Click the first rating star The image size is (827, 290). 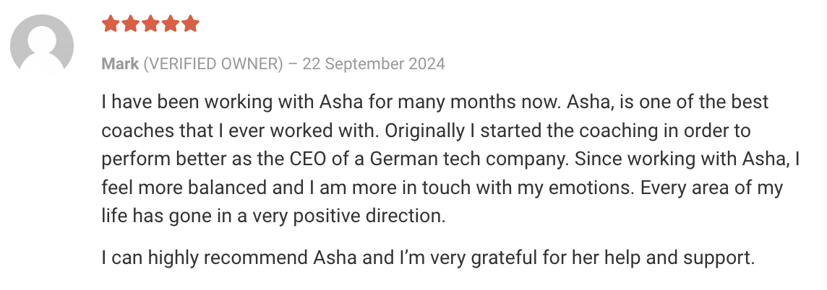110,24
